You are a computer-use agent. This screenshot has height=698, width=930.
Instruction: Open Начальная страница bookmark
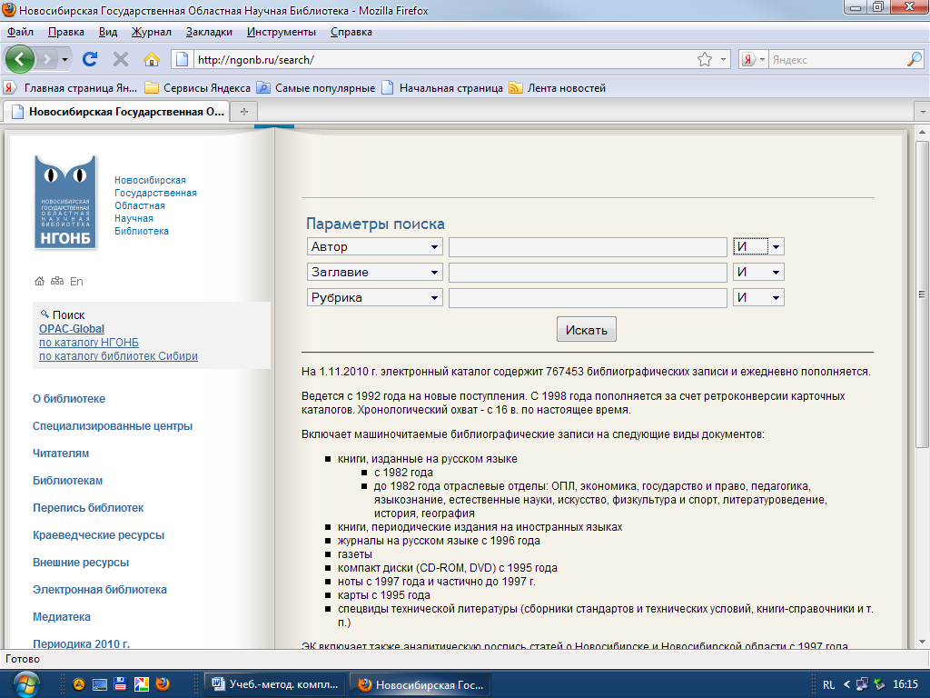pyautogui.click(x=442, y=88)
